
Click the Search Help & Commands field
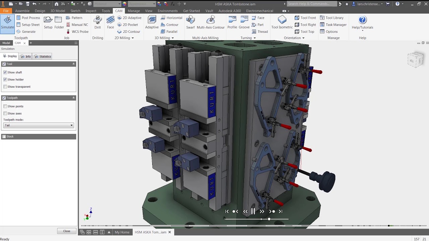(312, 4)
